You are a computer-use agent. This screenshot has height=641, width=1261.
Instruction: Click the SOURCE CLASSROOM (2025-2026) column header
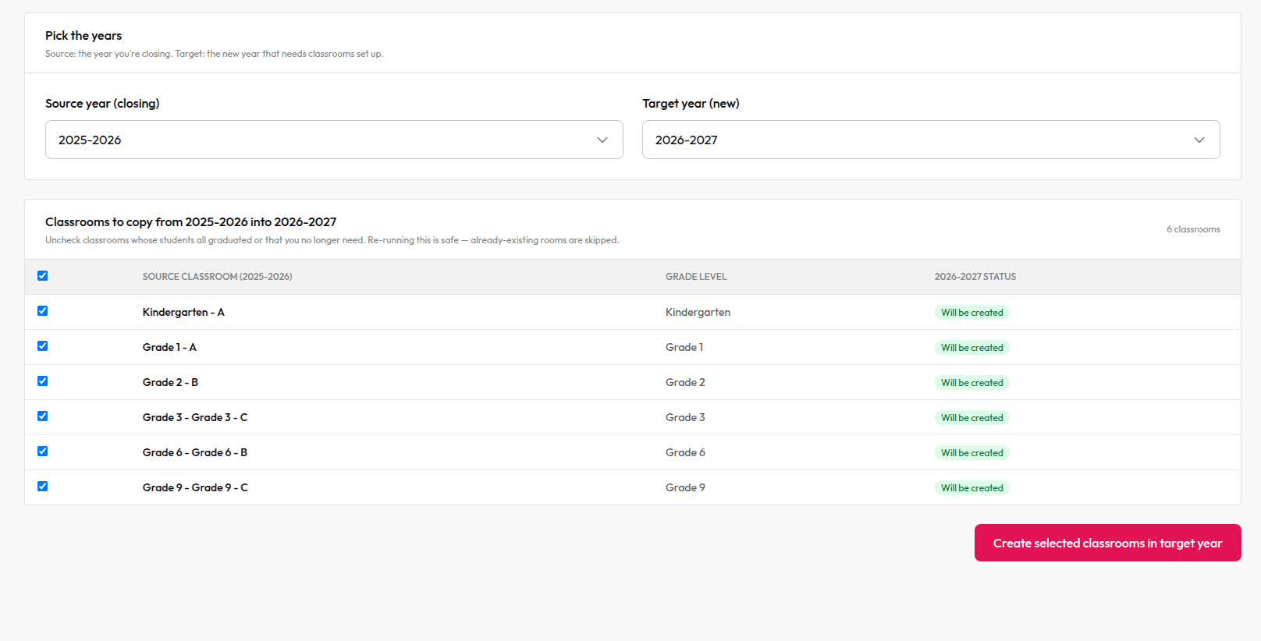tap(217, 277)
